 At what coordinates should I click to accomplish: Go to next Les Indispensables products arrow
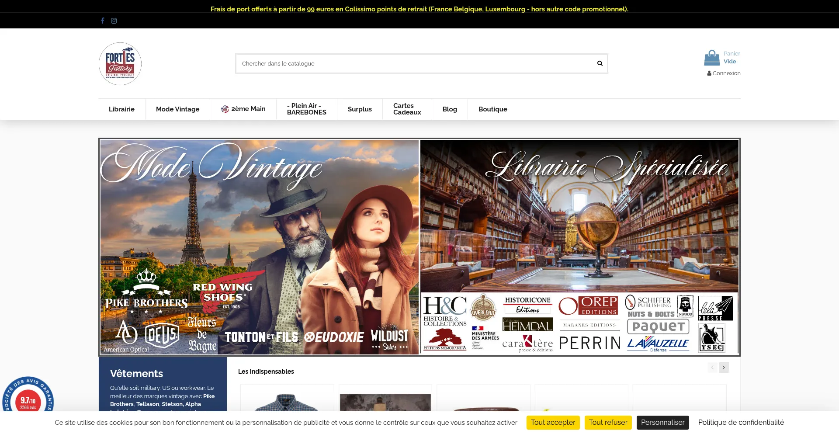[x=724, y=368]
